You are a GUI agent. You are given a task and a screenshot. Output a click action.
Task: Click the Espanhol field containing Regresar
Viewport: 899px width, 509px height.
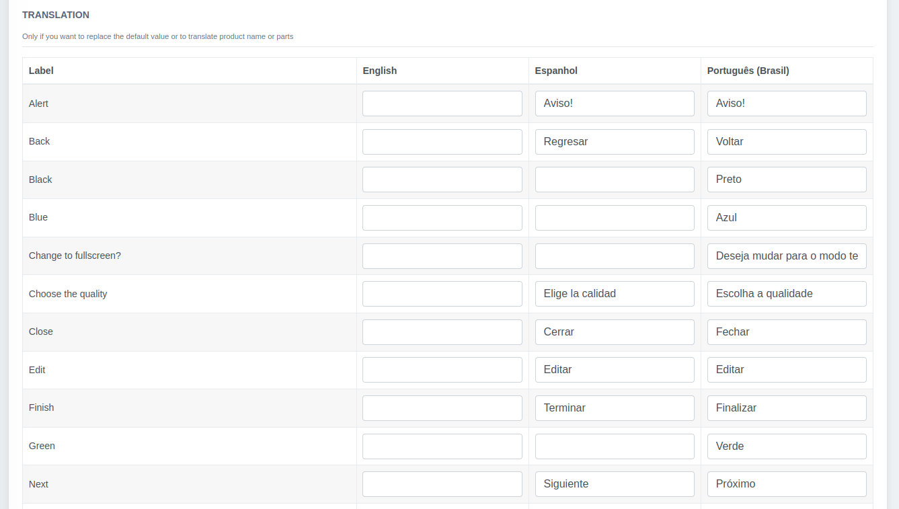coord(615,142)
